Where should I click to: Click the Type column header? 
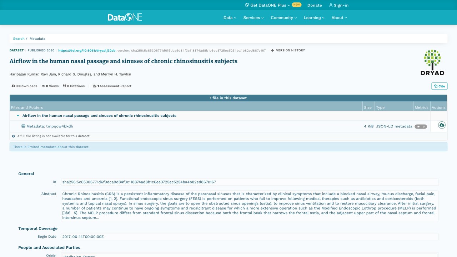380,107
